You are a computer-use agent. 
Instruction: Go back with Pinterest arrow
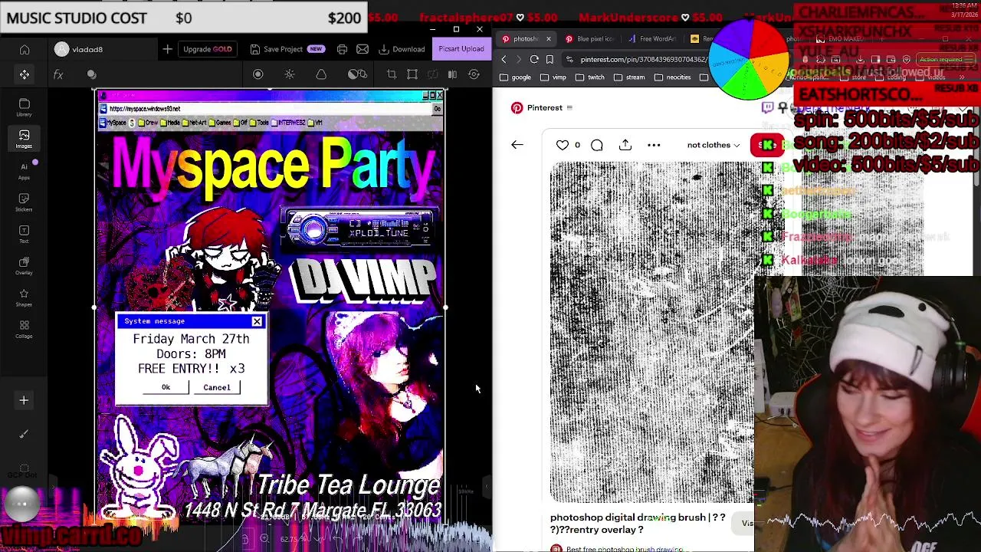coord(517,145)
